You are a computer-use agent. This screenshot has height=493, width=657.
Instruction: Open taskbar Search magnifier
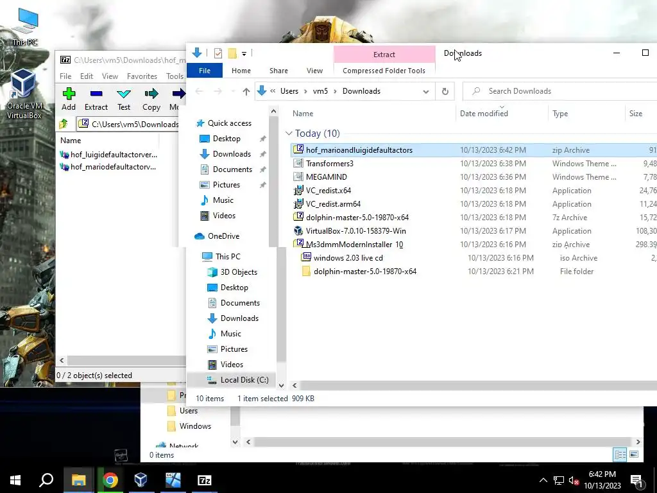46,480
